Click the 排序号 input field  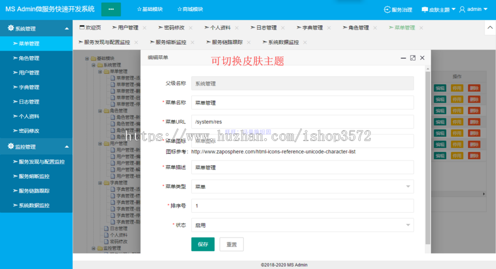[x=303, y=206]
